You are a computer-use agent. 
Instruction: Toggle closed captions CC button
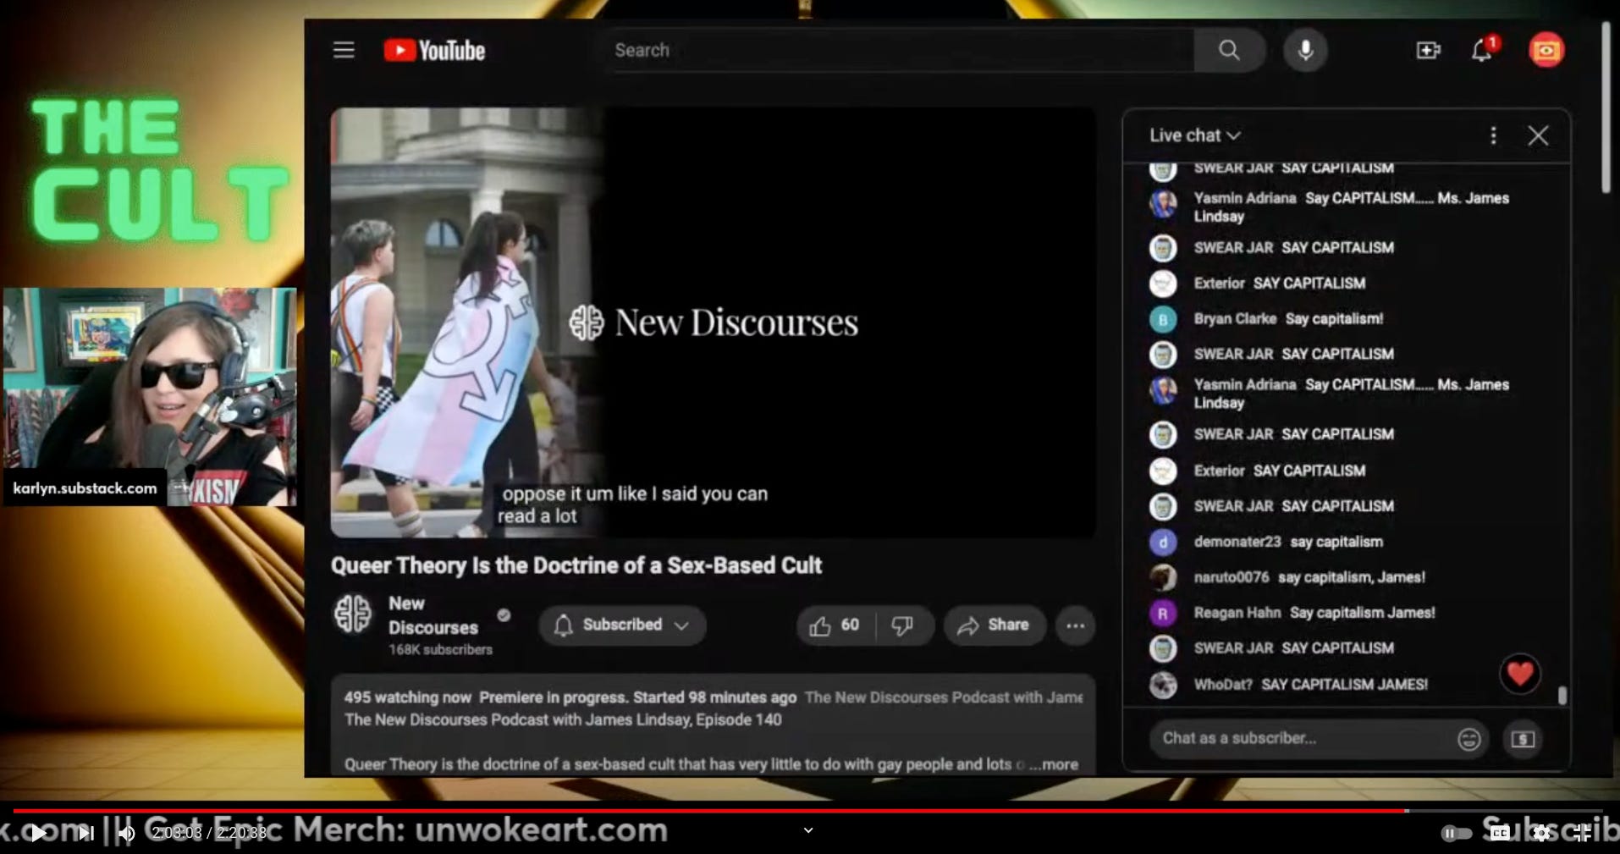[1499, 833]
